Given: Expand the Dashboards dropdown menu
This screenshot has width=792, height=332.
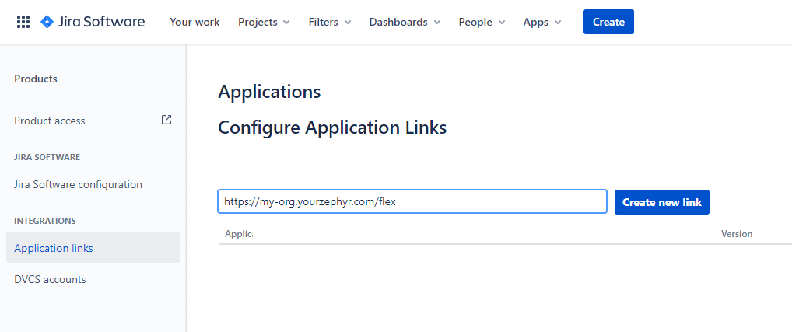Looking at the screenshot, I should point(405,22).
